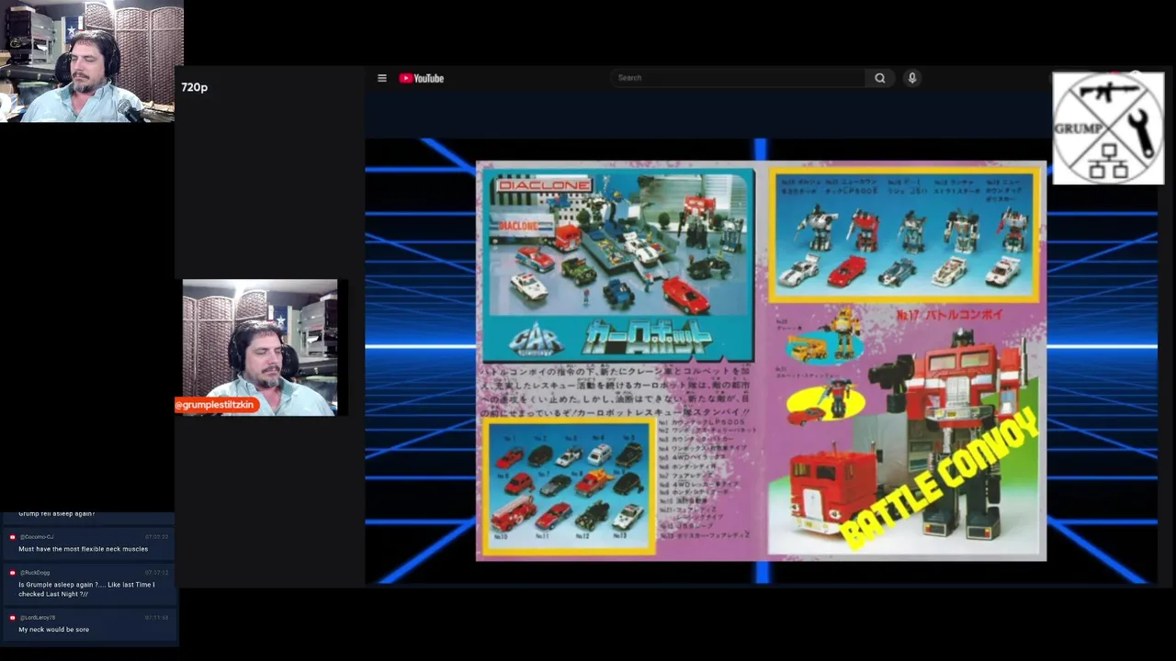Click the 'Battle Convoy' yellow text in video

(x=939, y=481)
